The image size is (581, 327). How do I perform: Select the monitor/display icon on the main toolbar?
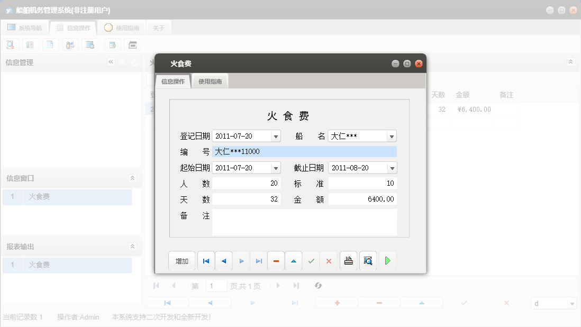90,44
